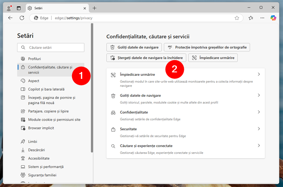This screenshot has height=187, width=283.
Task: Open Sistem și performanță settings
Action: tap(51, 167)
